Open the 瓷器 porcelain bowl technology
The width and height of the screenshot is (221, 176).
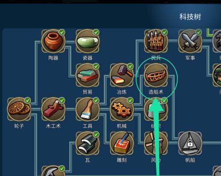(x=88, y=41)
